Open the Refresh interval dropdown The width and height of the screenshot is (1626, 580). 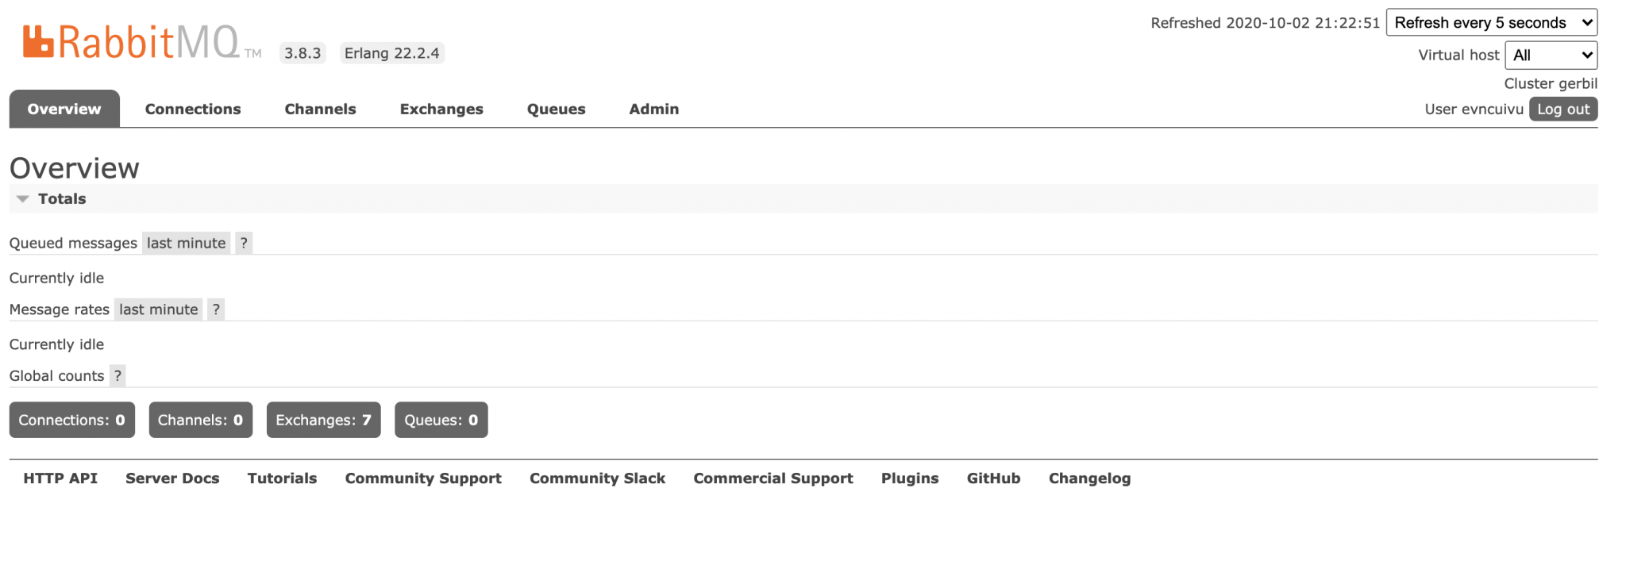1491,22
